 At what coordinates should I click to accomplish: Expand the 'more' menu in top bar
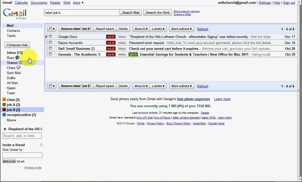(78, 3)
